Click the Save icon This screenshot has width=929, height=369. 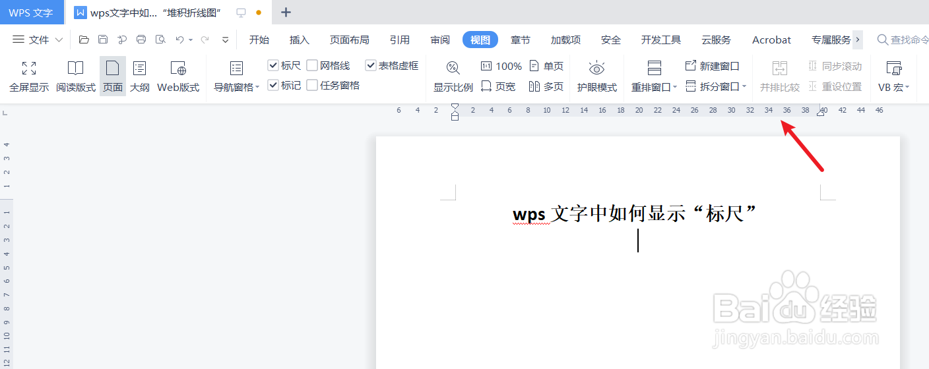click(103, 40)
